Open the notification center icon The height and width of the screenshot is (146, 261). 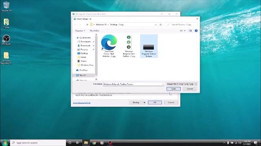coord(256,143)
